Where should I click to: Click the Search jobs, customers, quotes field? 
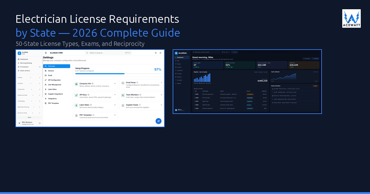pyautogui.click(x=206, y=52)
